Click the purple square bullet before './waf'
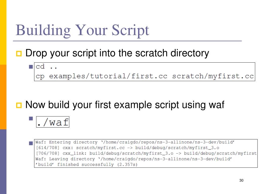 [31, 118]
